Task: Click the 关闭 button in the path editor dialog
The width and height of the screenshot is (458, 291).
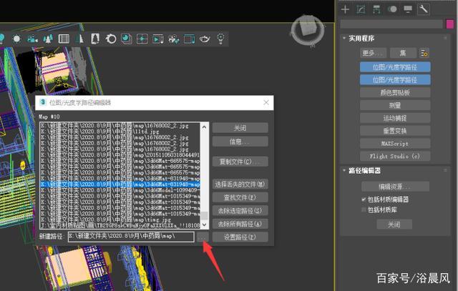Action: tap(240, 128)
